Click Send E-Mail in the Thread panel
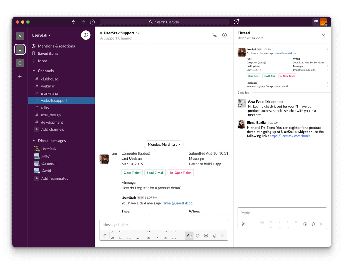 (x=269, y=76)
